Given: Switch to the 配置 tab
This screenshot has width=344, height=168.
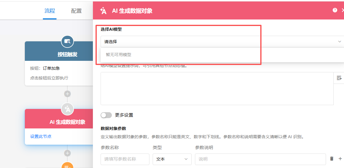Looking at the screenshot, I should (x=76, y=11).
